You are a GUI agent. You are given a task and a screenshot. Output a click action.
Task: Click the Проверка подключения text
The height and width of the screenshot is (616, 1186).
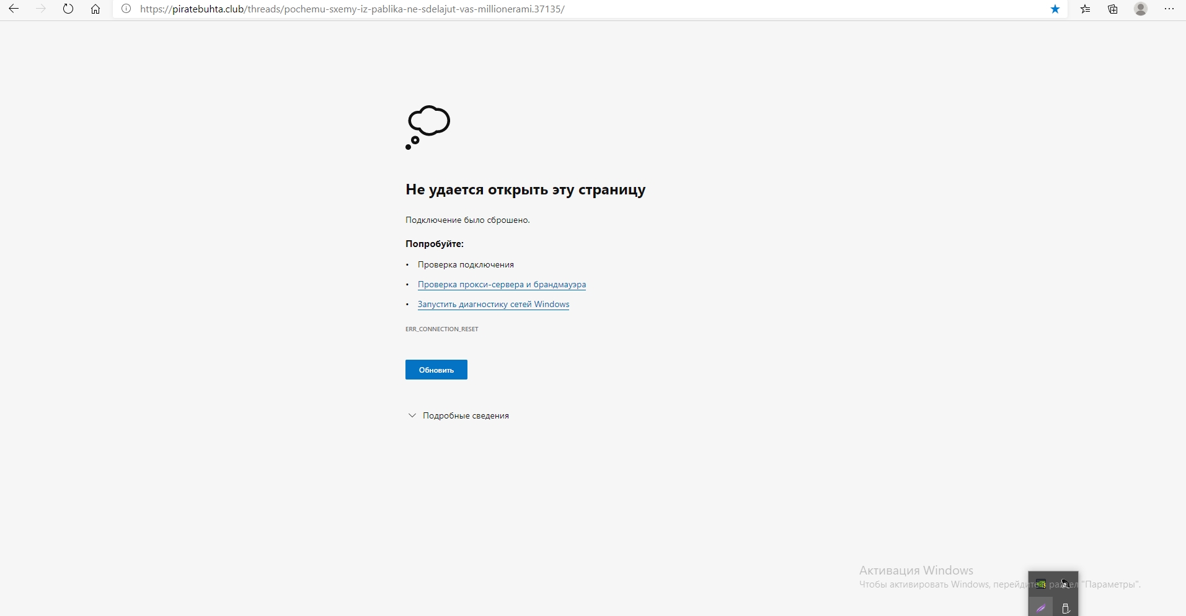pos(466,265)
